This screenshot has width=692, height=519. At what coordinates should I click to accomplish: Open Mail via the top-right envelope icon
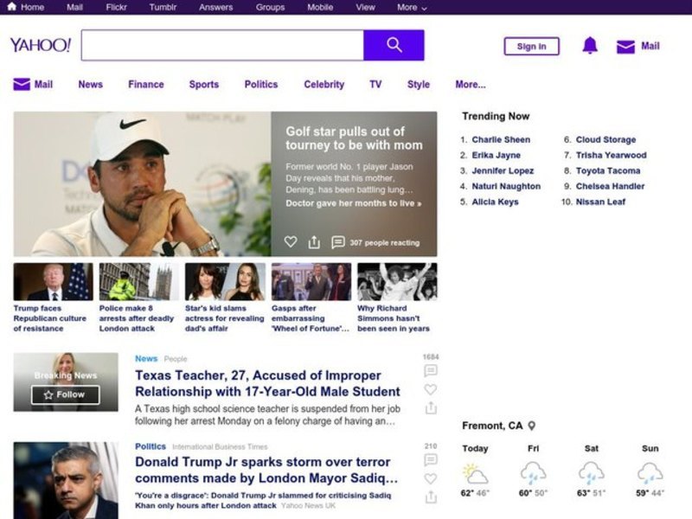coord(625,47)
